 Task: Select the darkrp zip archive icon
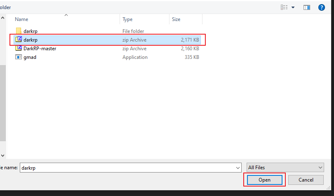click(x=19, y=40)
